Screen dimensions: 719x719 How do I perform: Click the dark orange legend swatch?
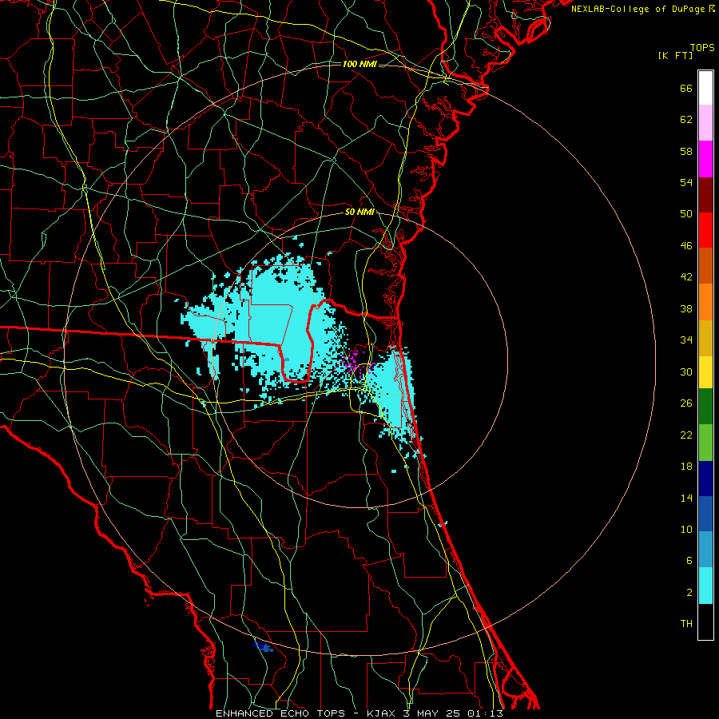coord(705,266)
